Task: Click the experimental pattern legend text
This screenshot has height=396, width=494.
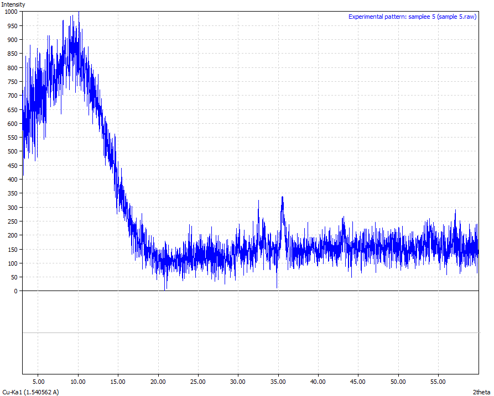Action: [412, 17]
